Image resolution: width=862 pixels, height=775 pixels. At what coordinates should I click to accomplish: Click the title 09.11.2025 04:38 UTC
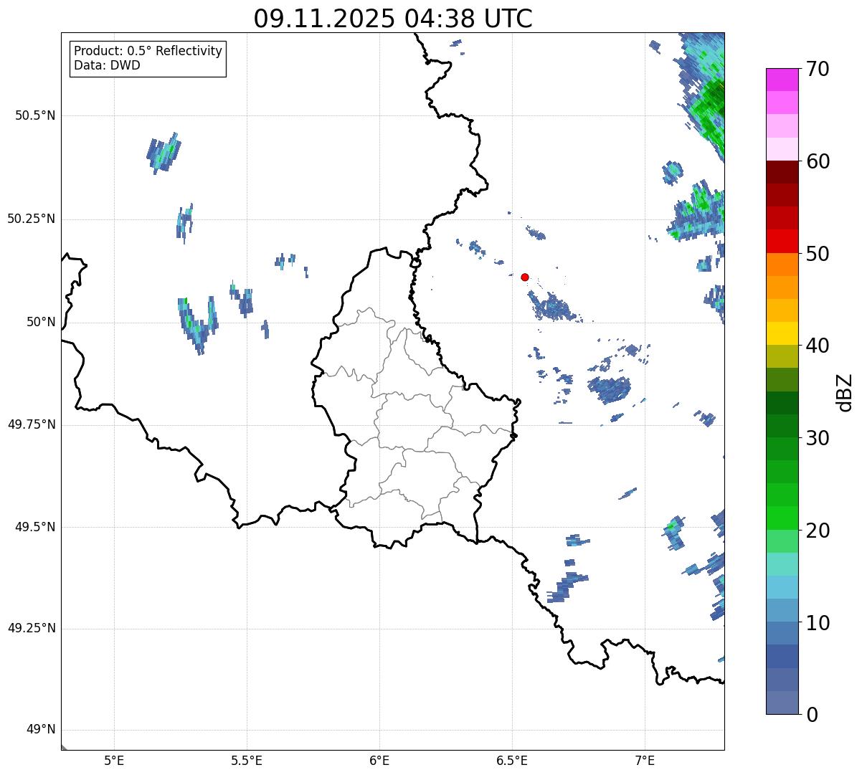(393, 19)
